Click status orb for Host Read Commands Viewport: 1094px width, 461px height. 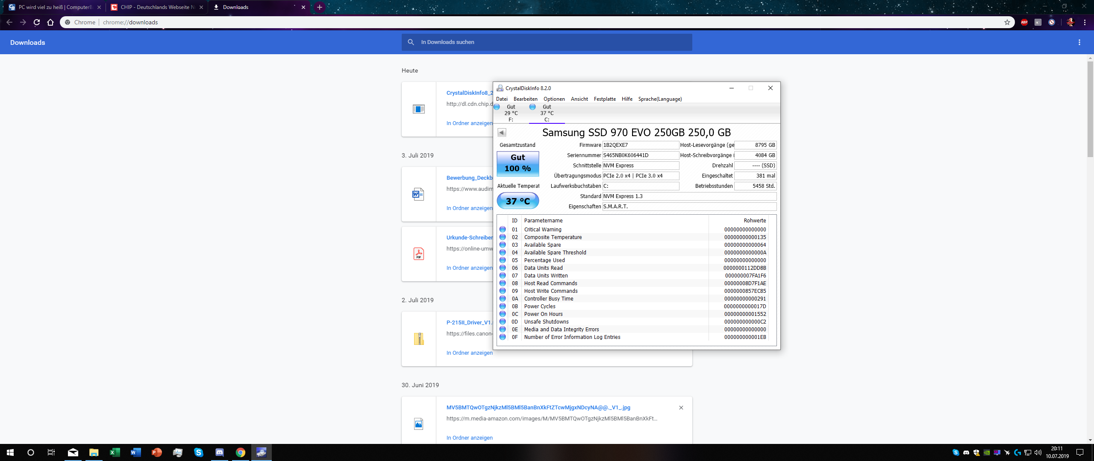[503, 283]
